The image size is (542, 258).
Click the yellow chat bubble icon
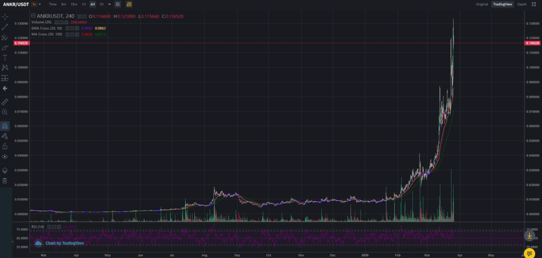[529, 253]
